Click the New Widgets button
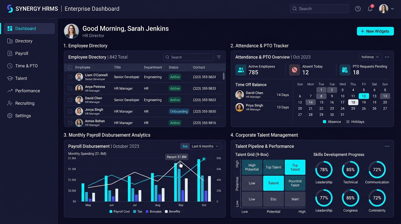Screen dimensions: 401x224 coord(375,31)
